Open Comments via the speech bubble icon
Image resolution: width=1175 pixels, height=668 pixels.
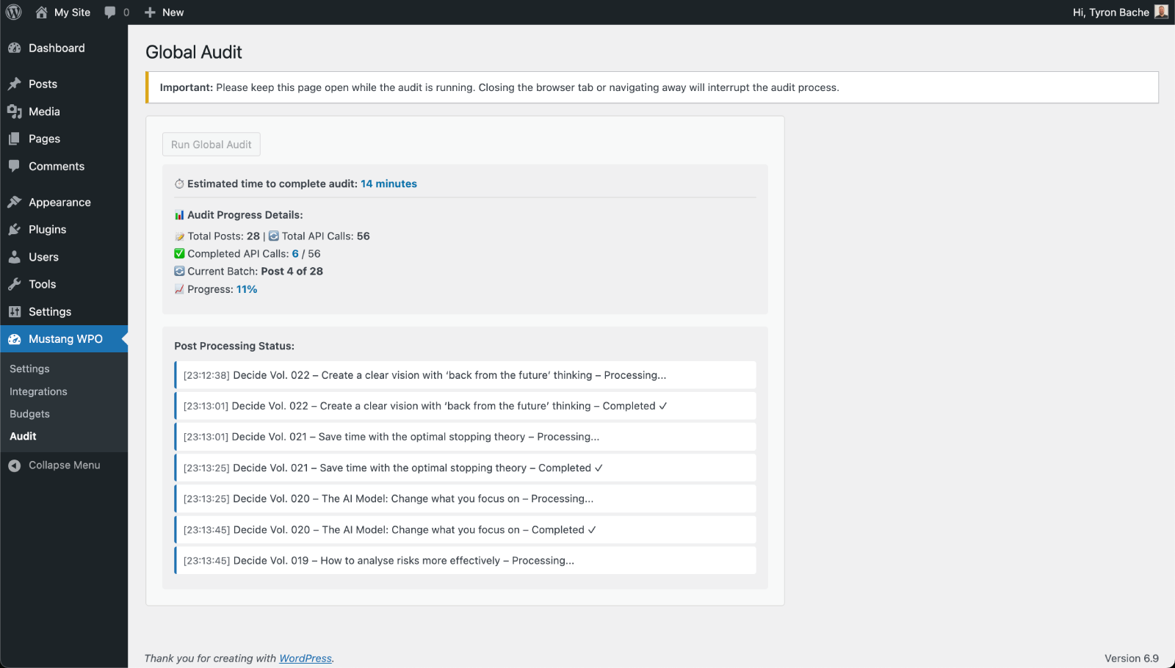[16, 166]
